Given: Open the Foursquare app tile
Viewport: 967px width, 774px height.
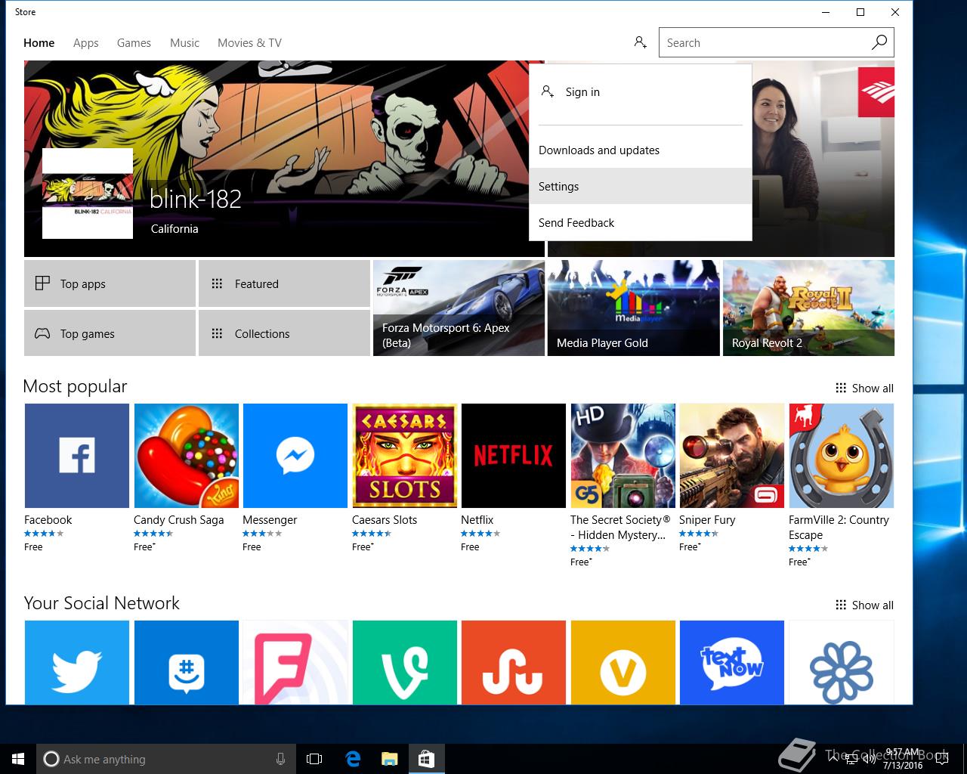Looking at the screenshot, I should point(295,663).
